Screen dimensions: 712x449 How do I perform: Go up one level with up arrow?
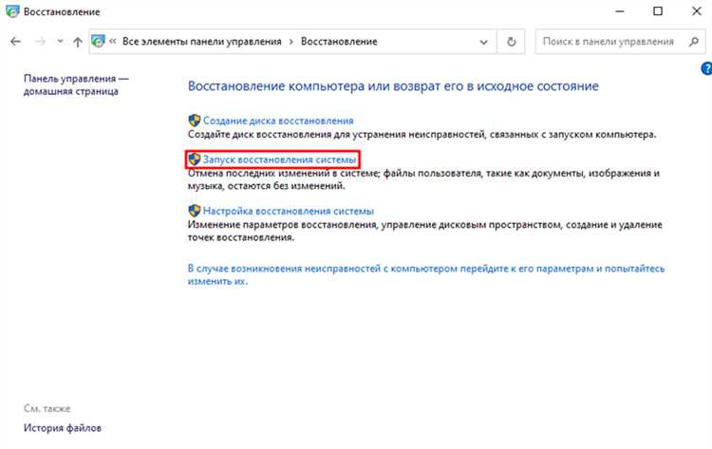[x=78, y=42]
